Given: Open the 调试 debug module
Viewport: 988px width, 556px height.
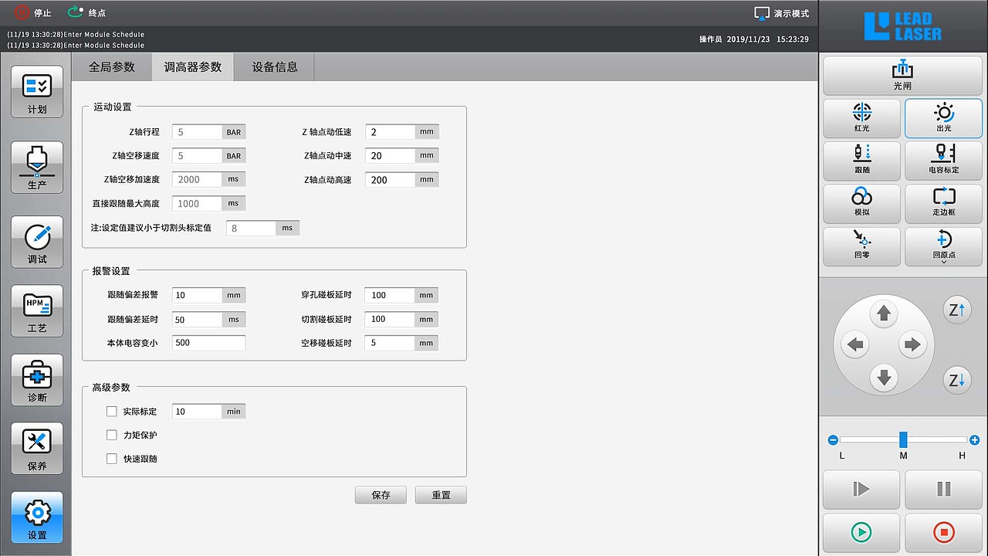Looking at the screenshot, I should (x=37, y=242).
